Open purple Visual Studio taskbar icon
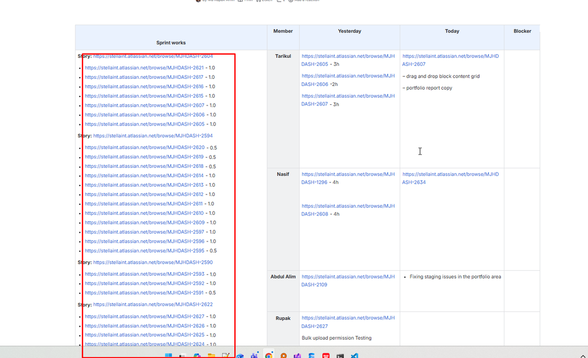The width and height of the screenshot is (588, 358). coord(297,356)
